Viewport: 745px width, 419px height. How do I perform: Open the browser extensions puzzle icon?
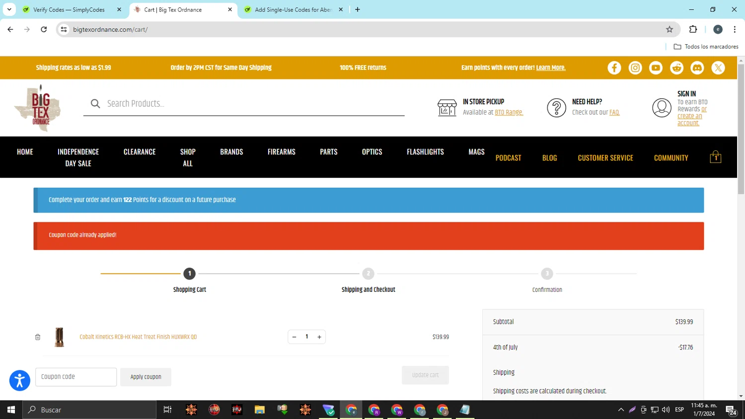tap(693, 29)
